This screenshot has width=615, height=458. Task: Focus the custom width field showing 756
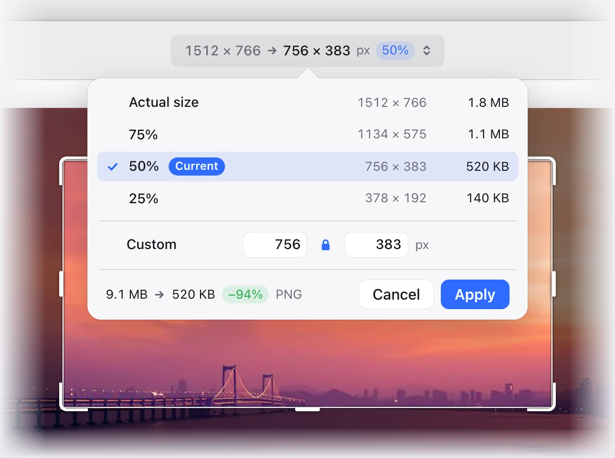275,245
